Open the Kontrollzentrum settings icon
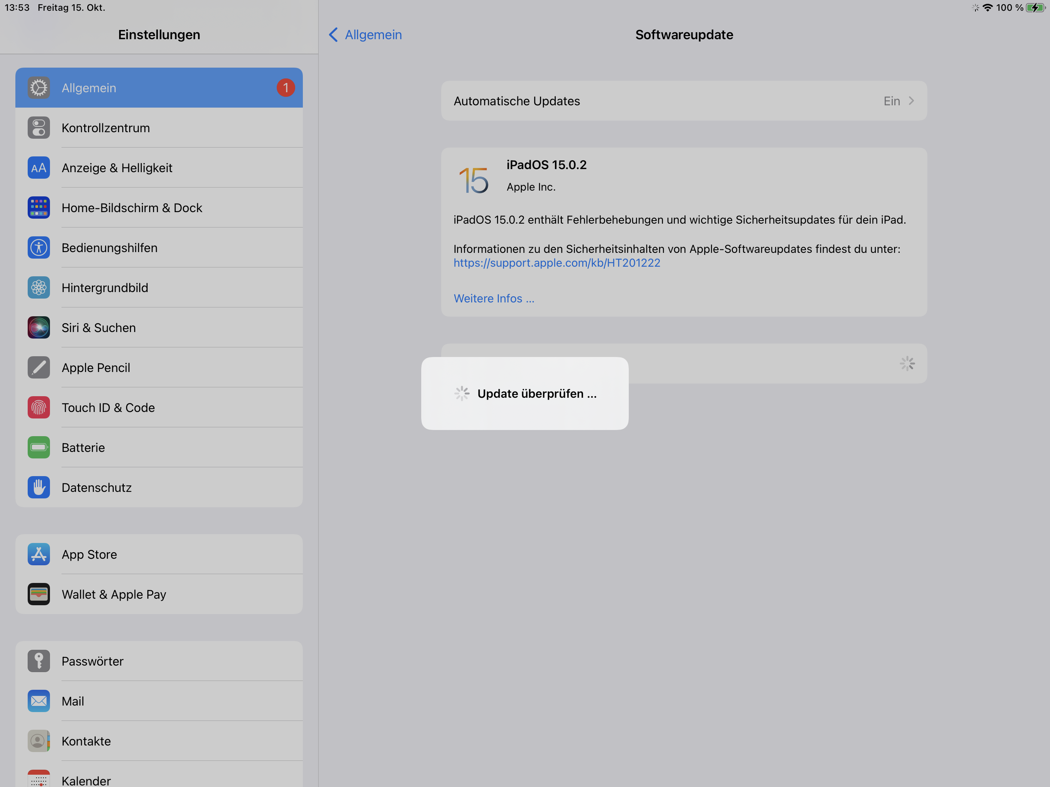 tap(38, 128)
